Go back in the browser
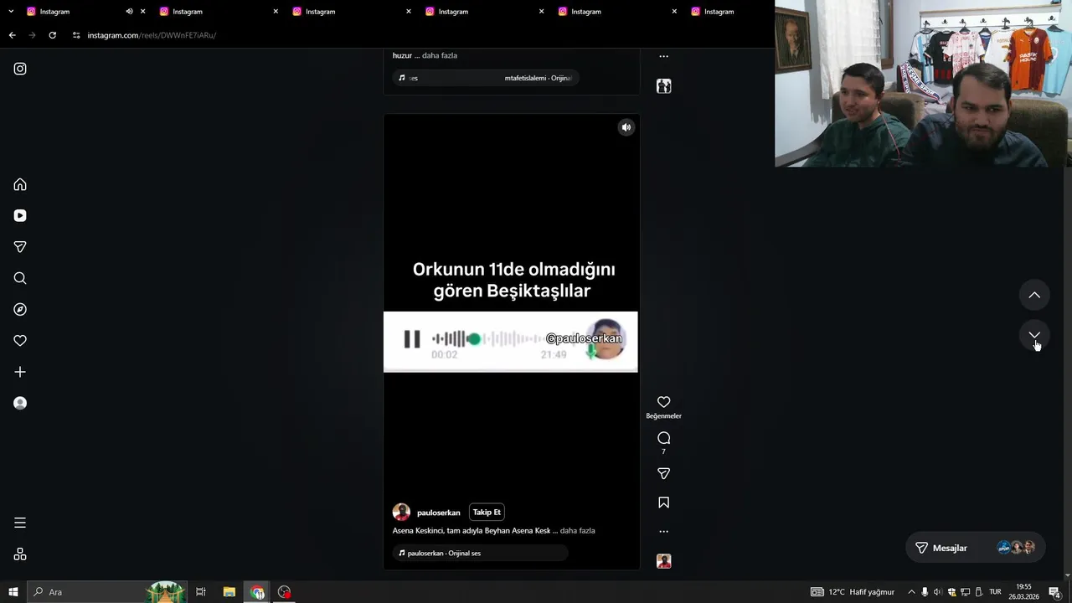 click(12, 35)
